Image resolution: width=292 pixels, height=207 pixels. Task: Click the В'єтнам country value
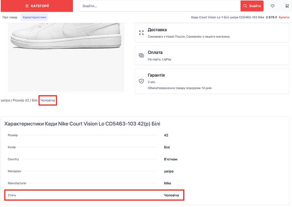(x=171, y=159)
